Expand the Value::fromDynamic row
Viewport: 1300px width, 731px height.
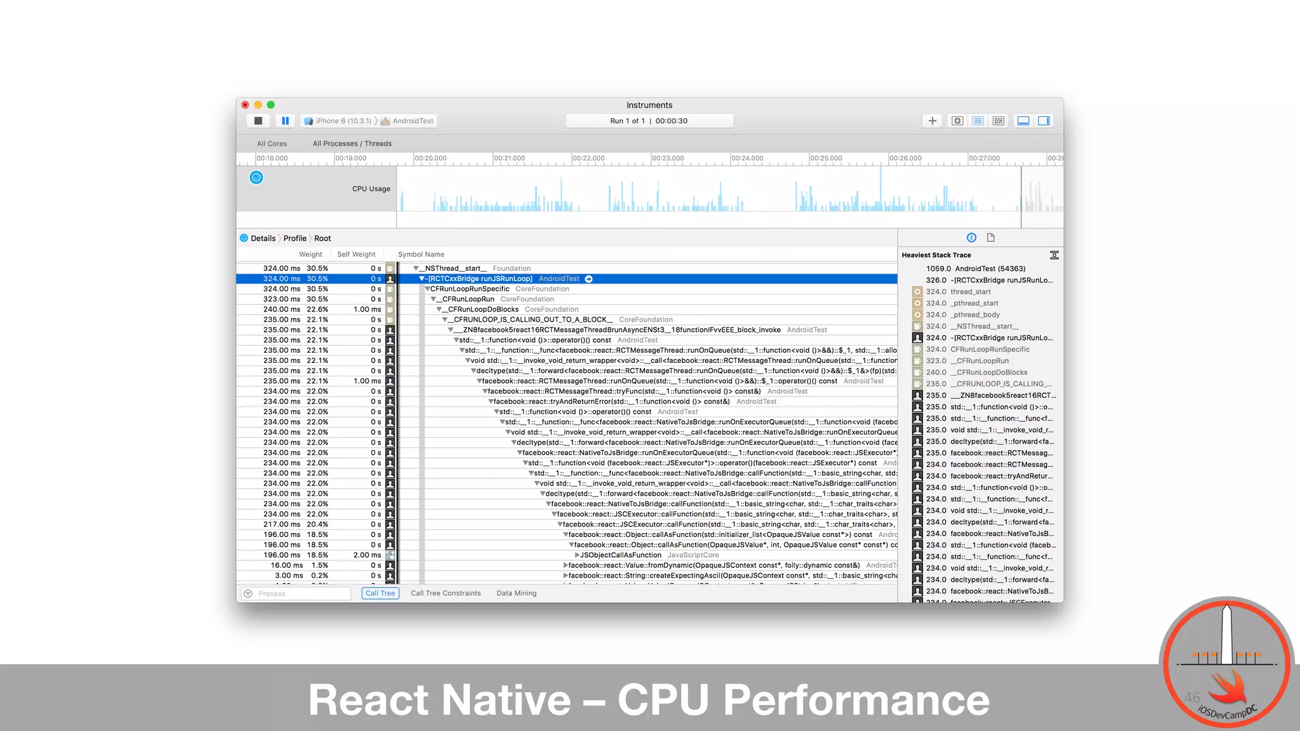[x=566, y=565]
